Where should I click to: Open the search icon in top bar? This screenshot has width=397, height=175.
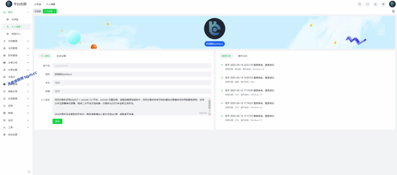tap(359, 4)
